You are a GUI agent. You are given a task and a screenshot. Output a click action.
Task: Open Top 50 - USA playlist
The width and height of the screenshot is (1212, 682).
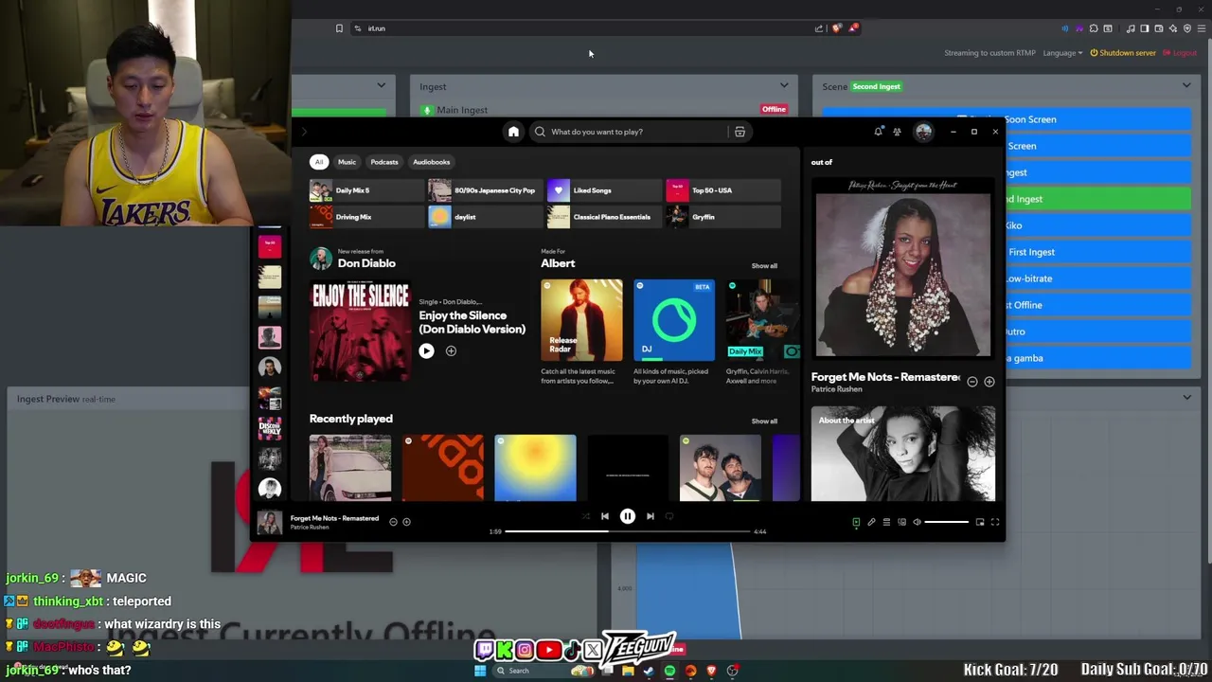(722, 190)
